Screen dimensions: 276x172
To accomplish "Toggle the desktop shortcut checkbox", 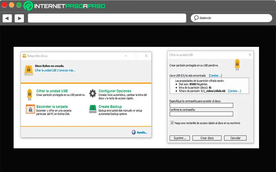I will click(x=172, y=123).
